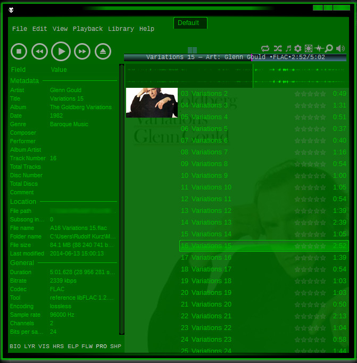Open the File menu
357x363 pixels.
pos(20,29)
